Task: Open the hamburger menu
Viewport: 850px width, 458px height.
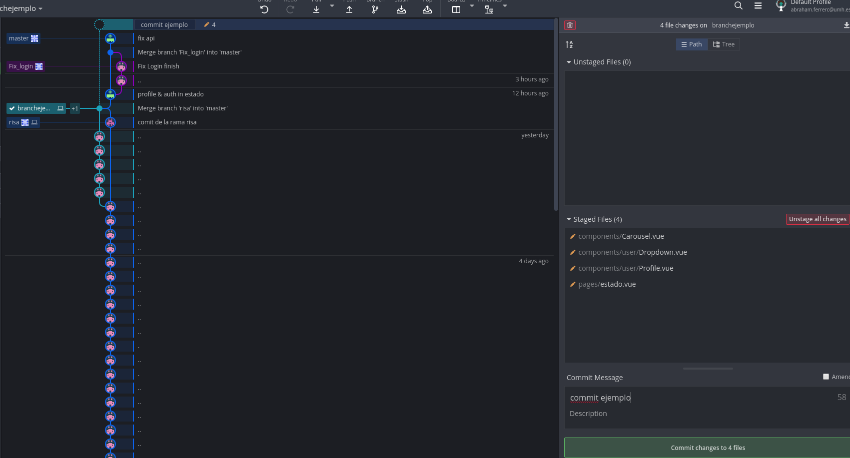Action: click(758, 6)
